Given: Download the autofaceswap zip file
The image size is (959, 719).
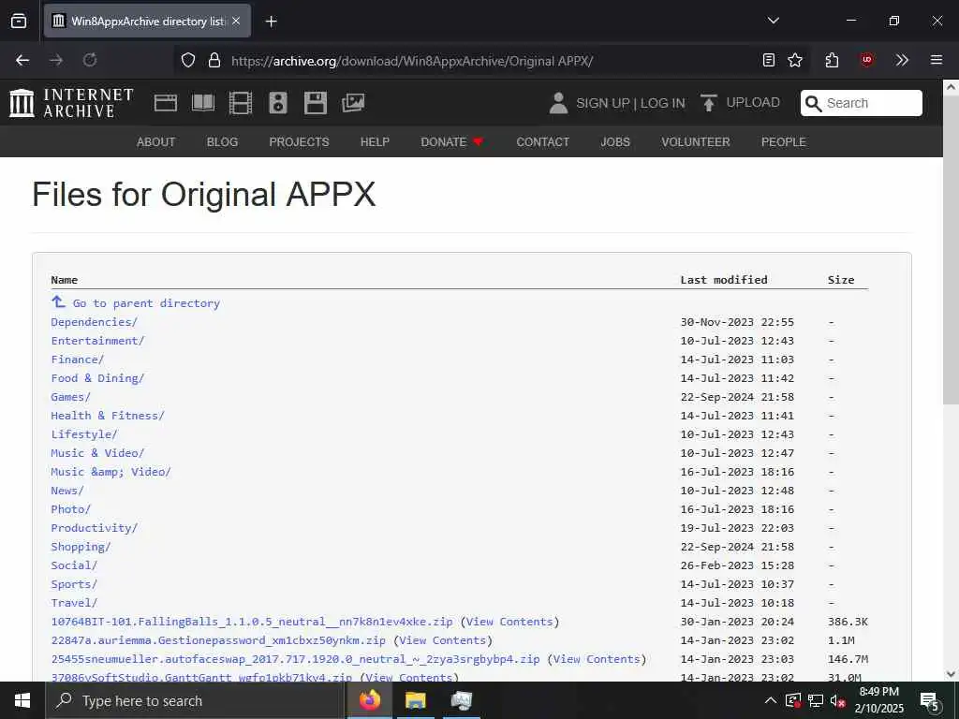Looking at the screenshot, I should point(295,659).
